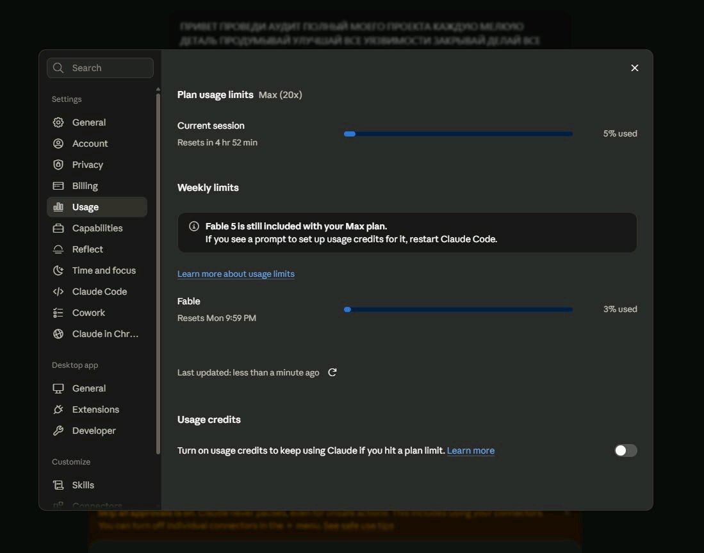The width and height of the screenshot is (704, 553).
Task: Click the Developer wrench icon
Action: point(58,431)
